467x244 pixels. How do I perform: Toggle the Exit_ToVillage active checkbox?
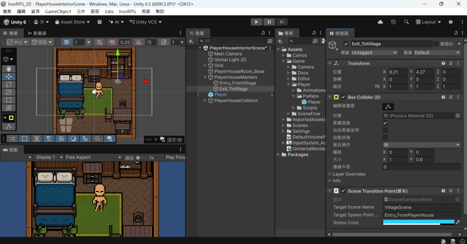pyautogui.click(x=346, y=44)
